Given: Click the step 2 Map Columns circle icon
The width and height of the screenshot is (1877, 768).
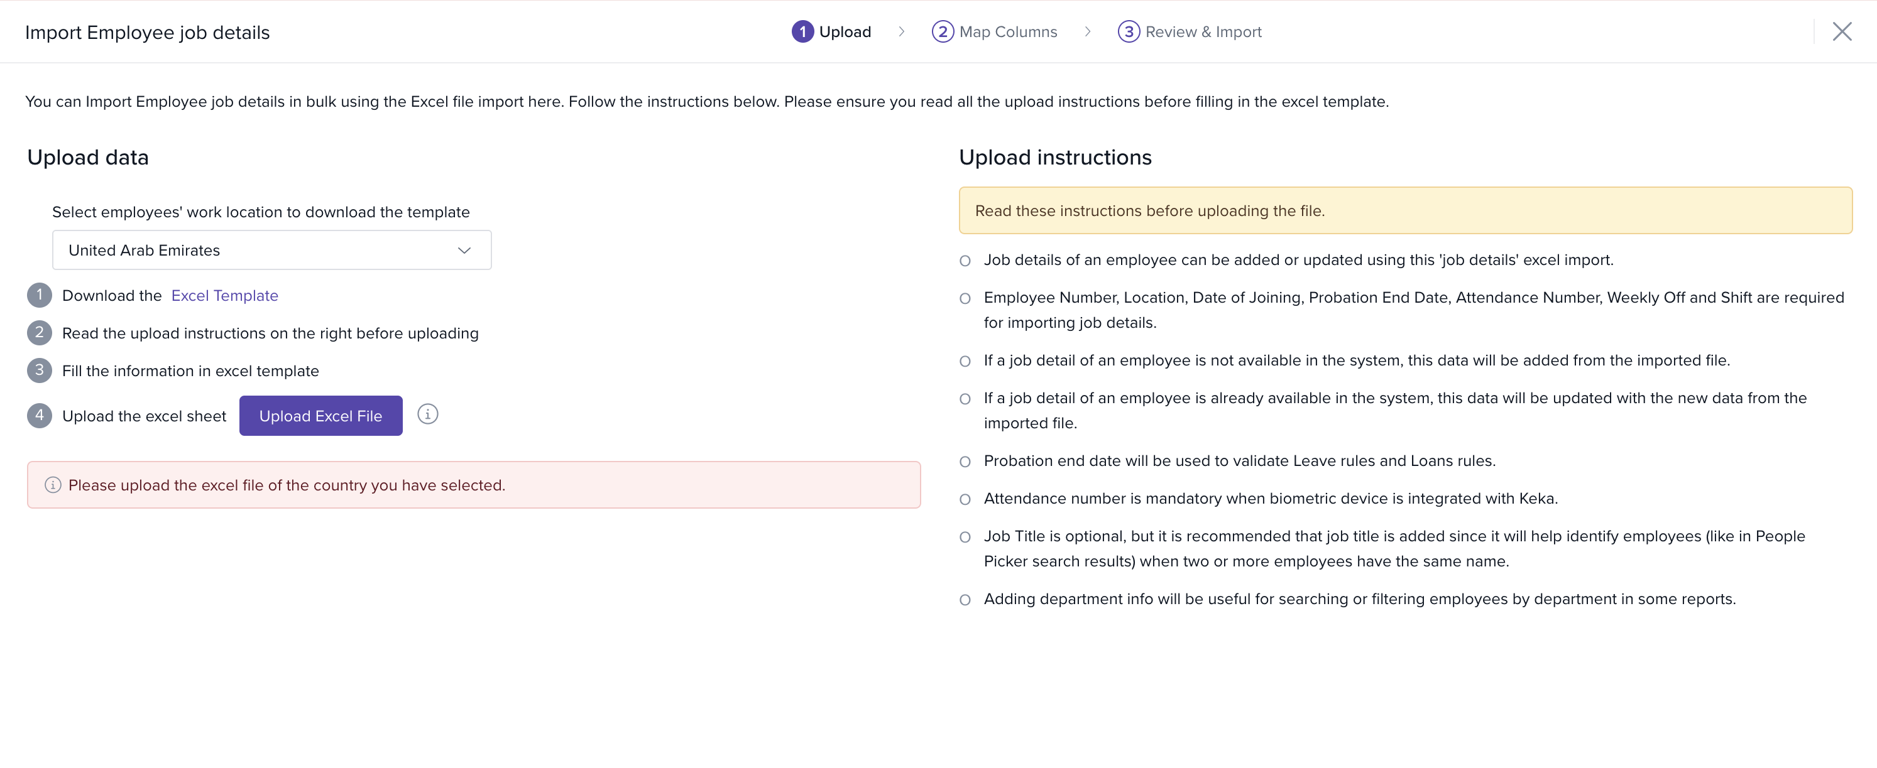Looking at the screenshot, I should (x=942, y=31).
